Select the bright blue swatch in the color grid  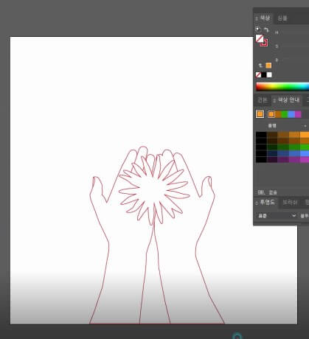[305, 153]
